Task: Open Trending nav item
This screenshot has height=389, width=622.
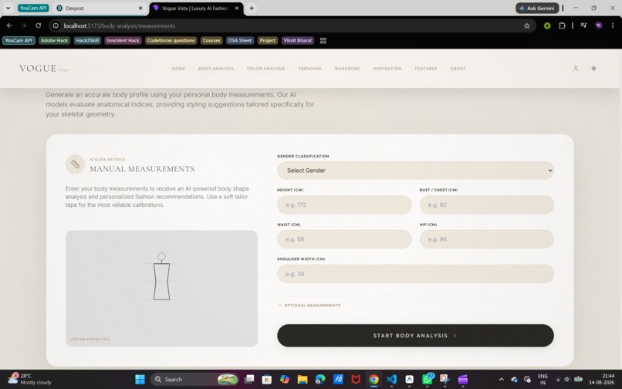Action: coord(309,69)
